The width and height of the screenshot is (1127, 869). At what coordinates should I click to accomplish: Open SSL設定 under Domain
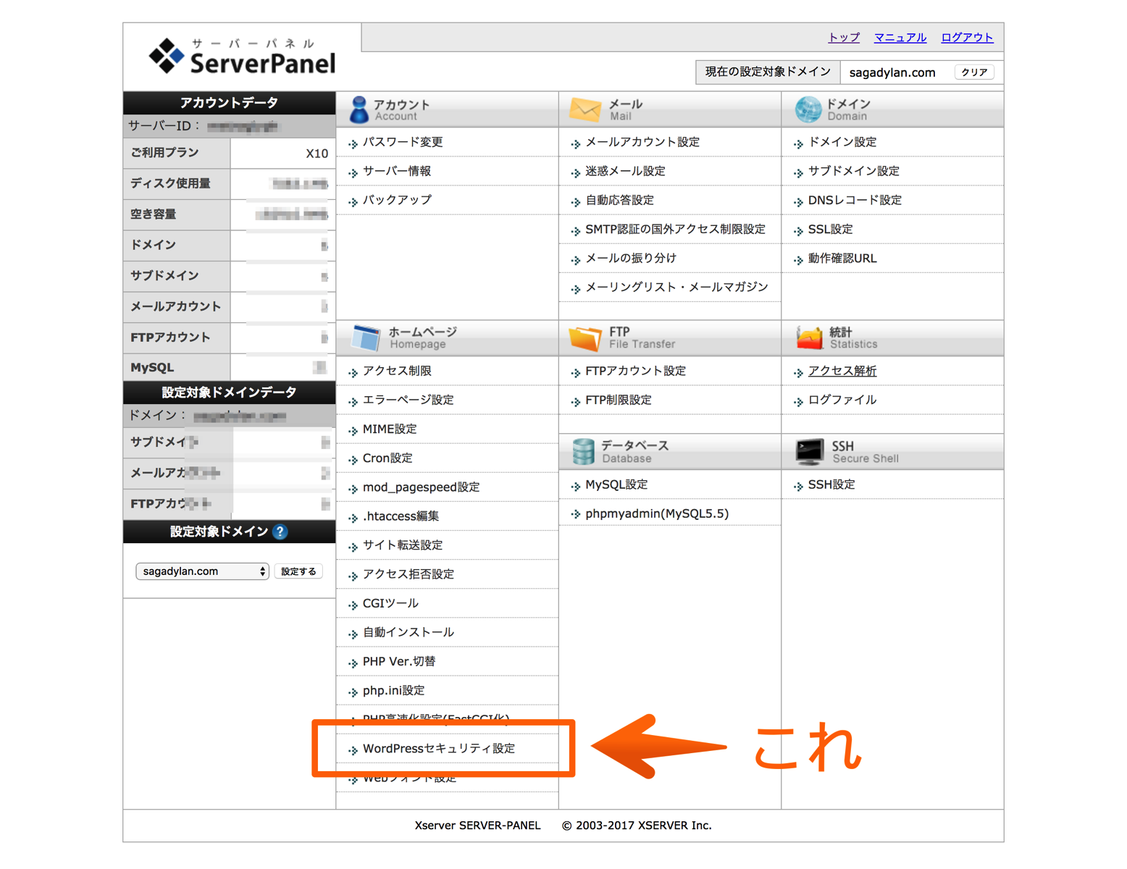(x=830, y=229)
